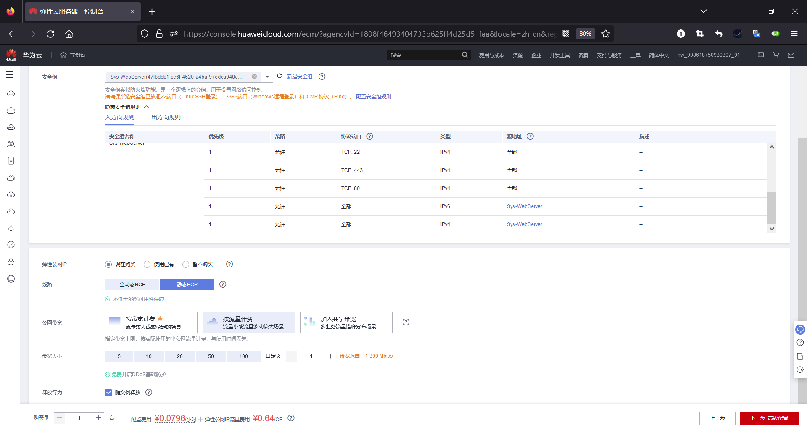Select billing by bandwidth option
Viewport: 807px width, 433px height.
151,322
